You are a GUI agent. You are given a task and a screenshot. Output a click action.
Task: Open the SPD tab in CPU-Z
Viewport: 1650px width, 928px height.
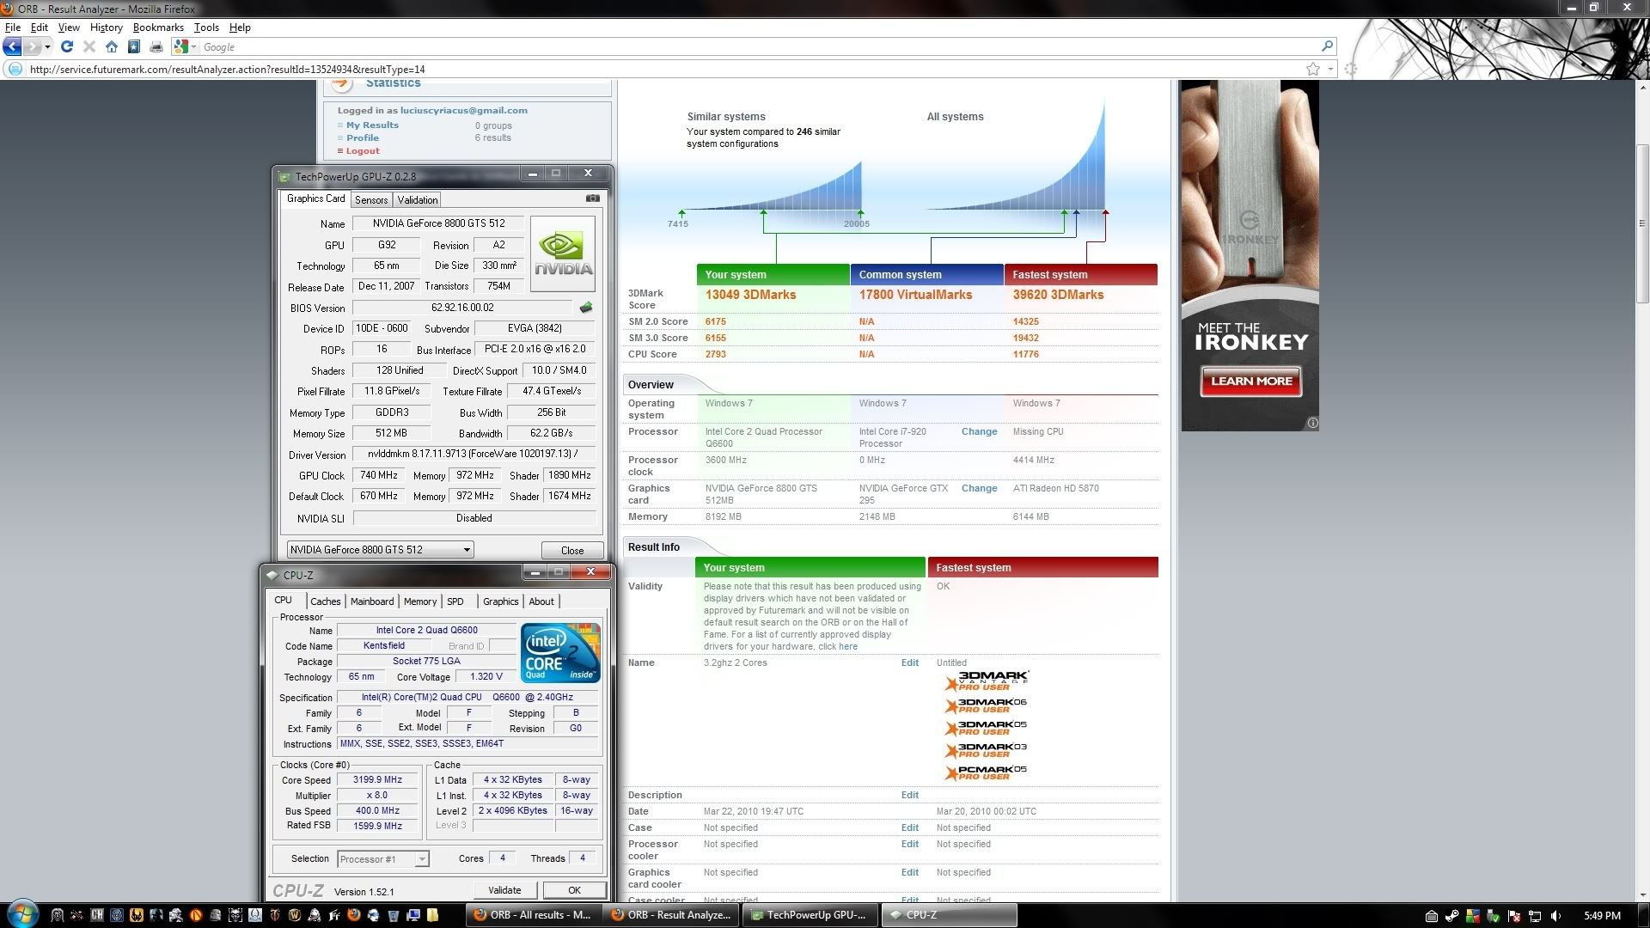click(455, 601)
